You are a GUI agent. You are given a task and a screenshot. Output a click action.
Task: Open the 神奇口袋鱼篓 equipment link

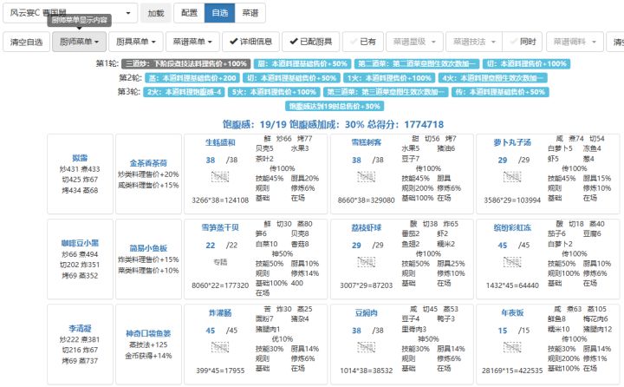(148, 333)
